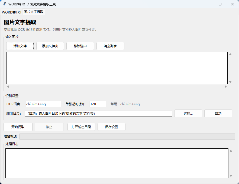
Task: Click the left arrow of the image list horizontal scrollbar
Action: point(8,87)
